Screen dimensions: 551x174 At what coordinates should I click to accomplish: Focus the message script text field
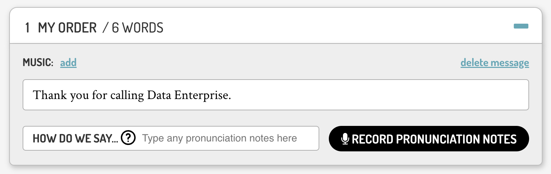pos(276,95)
